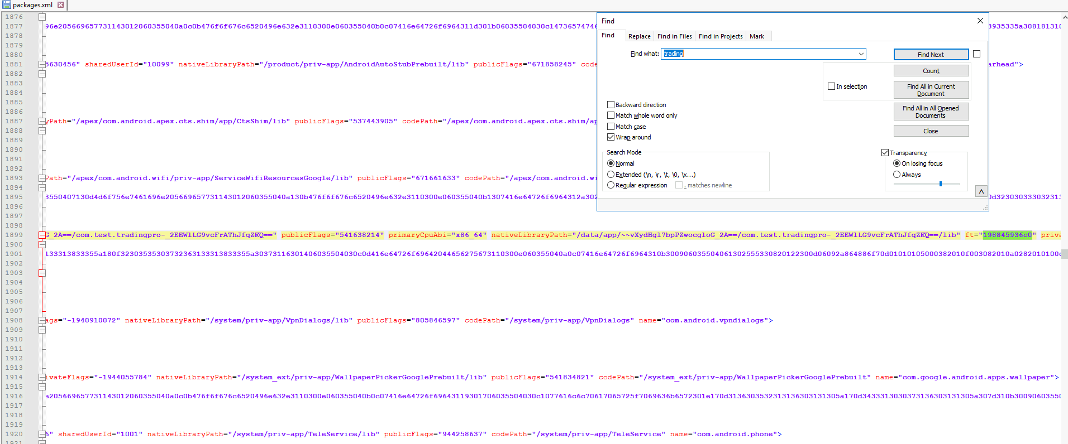
Task: Click Find All in Current Document
Action: click(931, 90)
